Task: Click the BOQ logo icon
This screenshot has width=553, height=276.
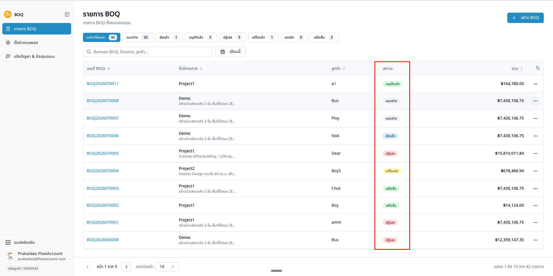Action: 8,14
